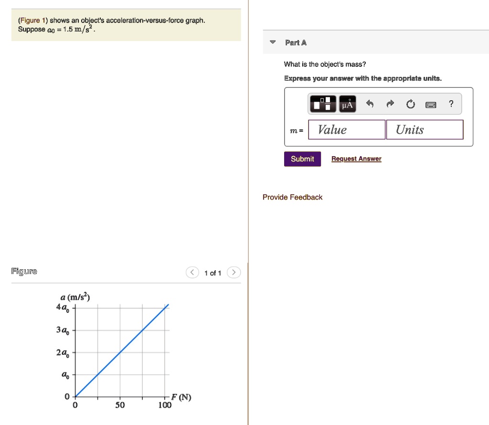Open the Figure 1 hyperlink
Image resolution: width=489 pixels, height=425 pixels.
pos(33,20)
